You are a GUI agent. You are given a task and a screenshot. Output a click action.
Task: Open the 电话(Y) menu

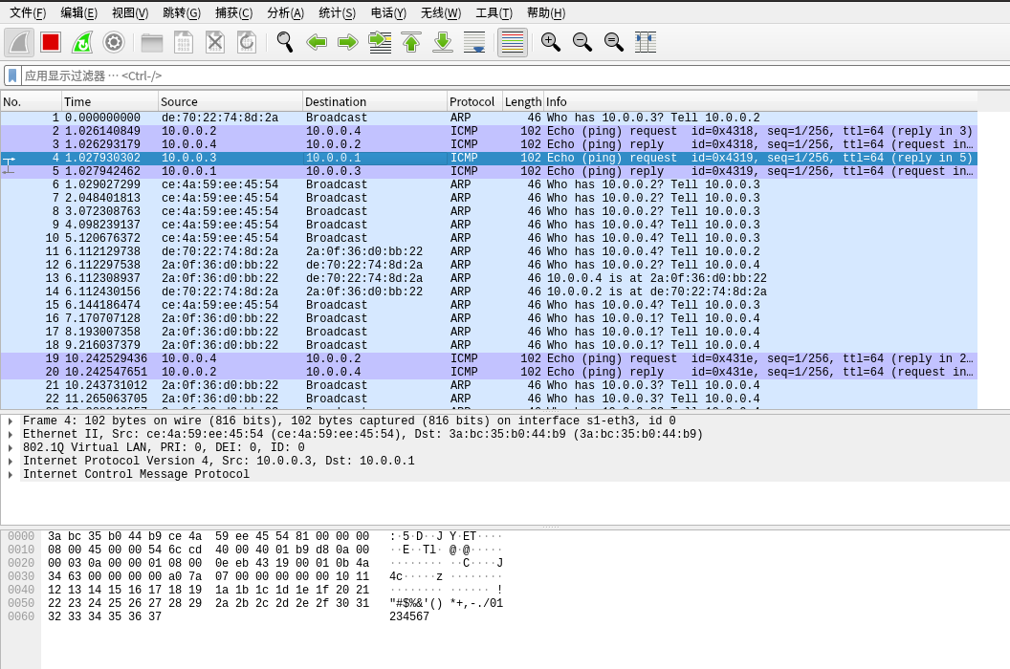(x=388, y=12)
